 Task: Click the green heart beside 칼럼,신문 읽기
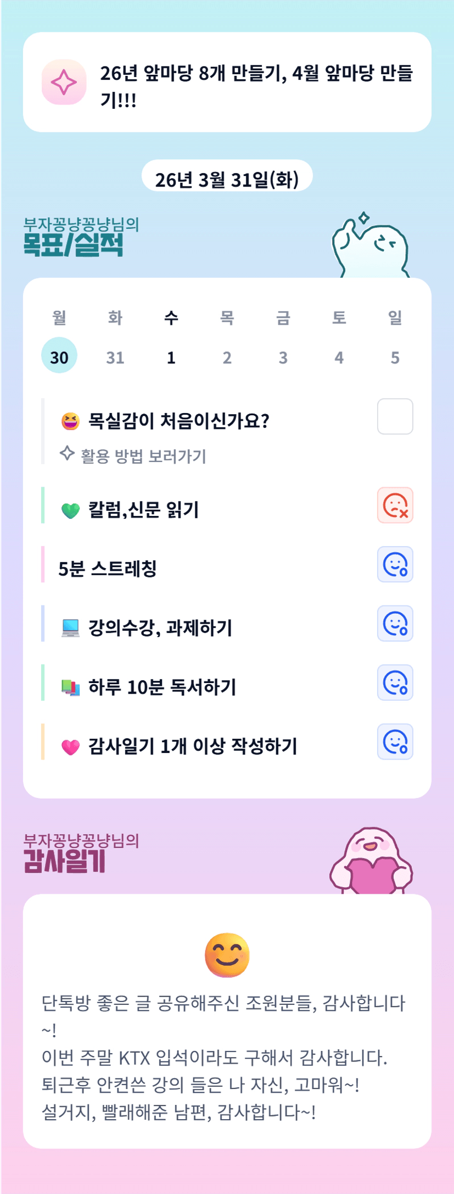click(x=70, y=510)
